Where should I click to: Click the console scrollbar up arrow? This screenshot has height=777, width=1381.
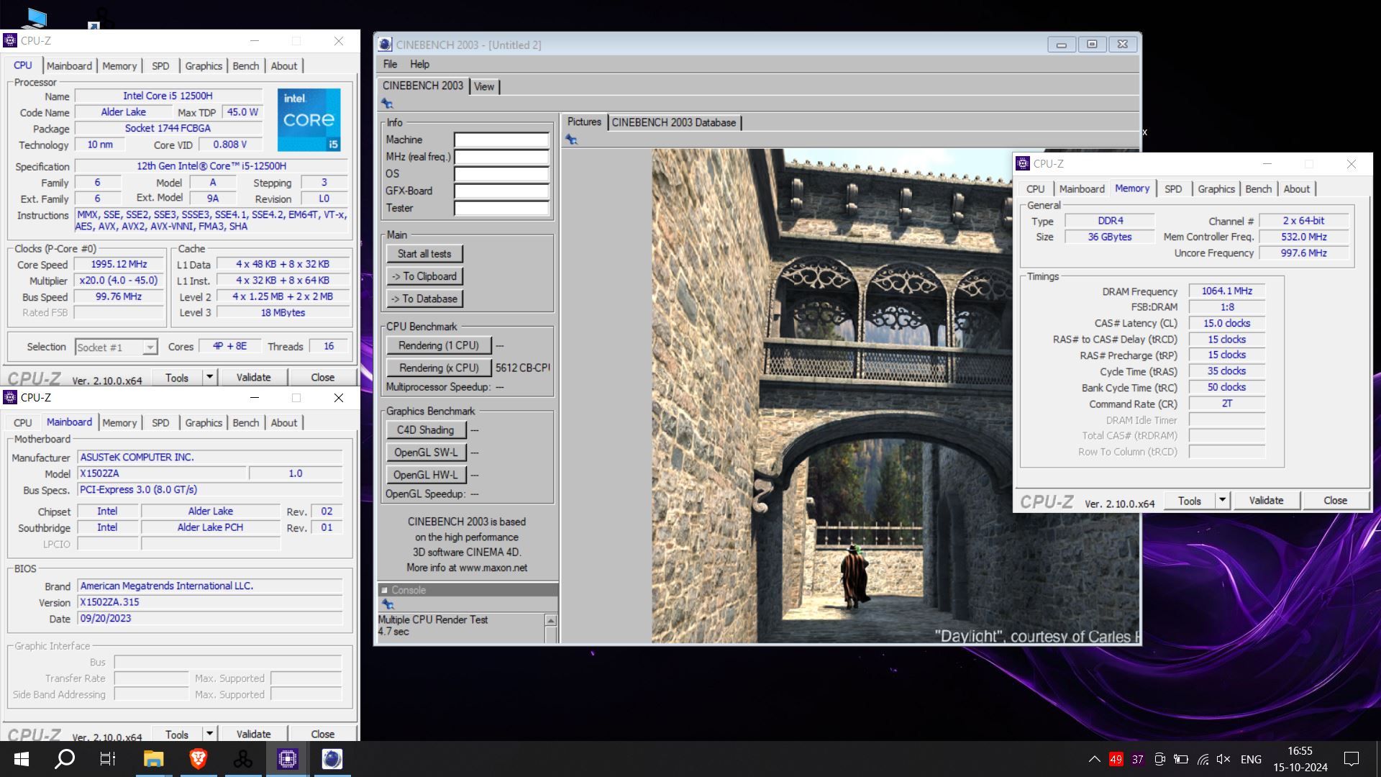tap(551, 620)
